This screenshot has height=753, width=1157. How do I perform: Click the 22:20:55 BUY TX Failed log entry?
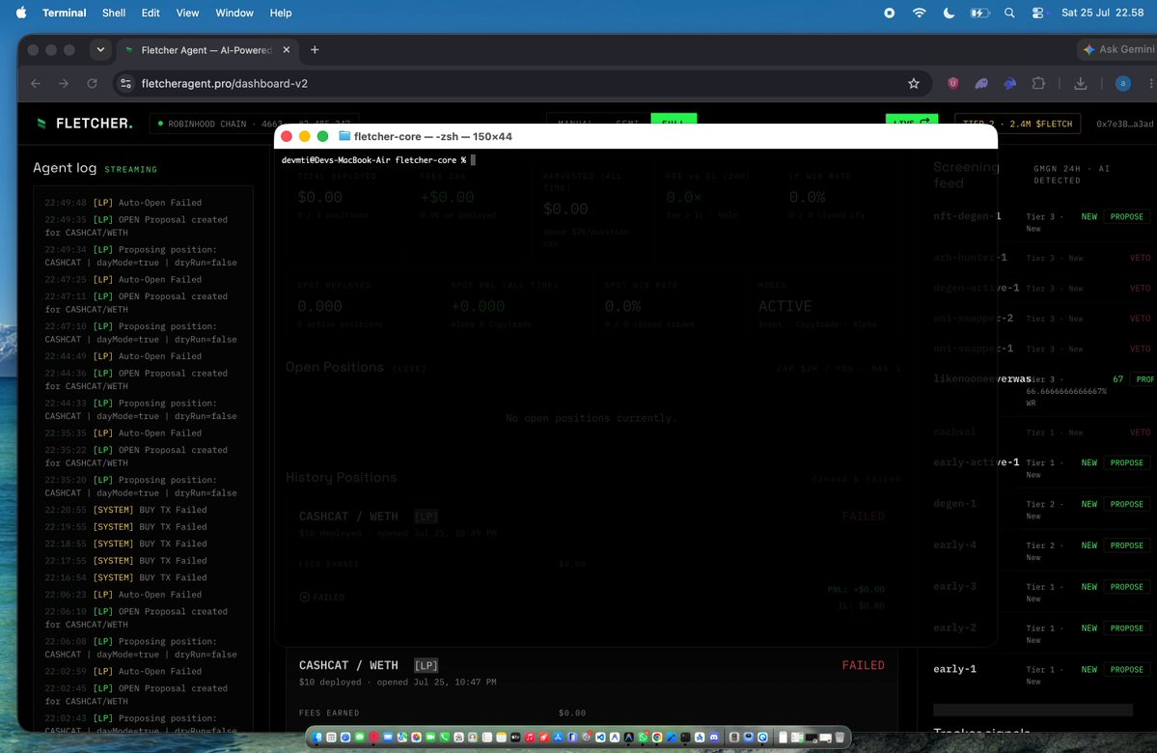[125, 510]
